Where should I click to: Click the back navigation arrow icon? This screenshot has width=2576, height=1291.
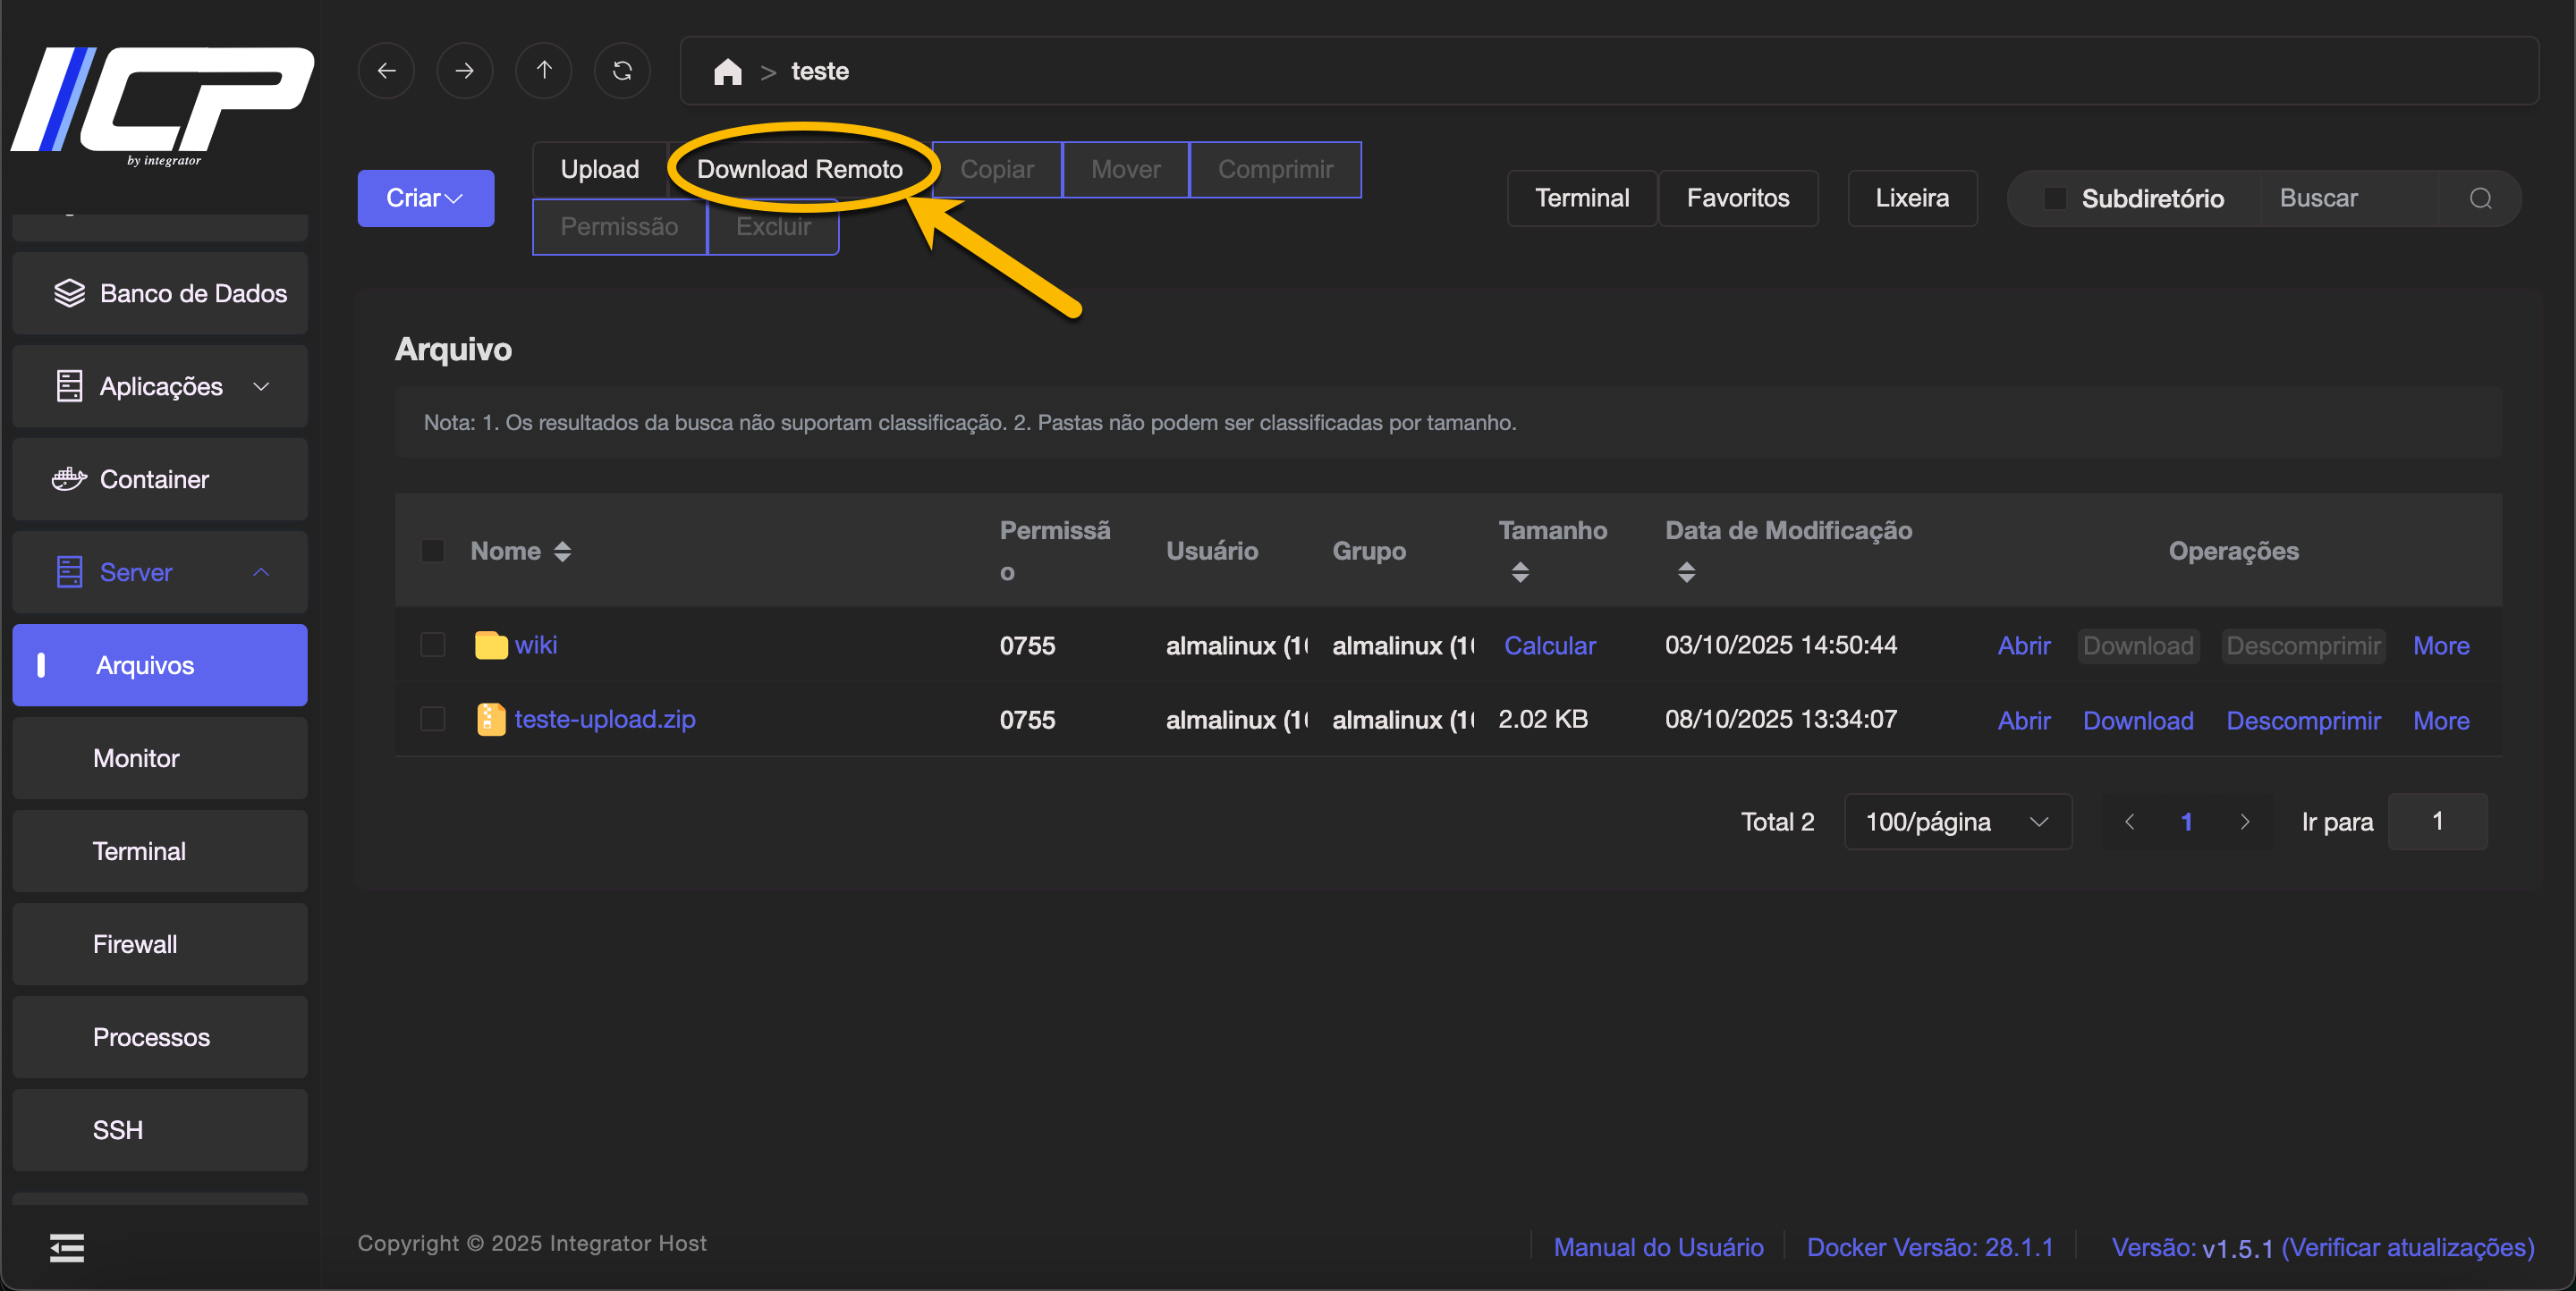pos(386,71)
